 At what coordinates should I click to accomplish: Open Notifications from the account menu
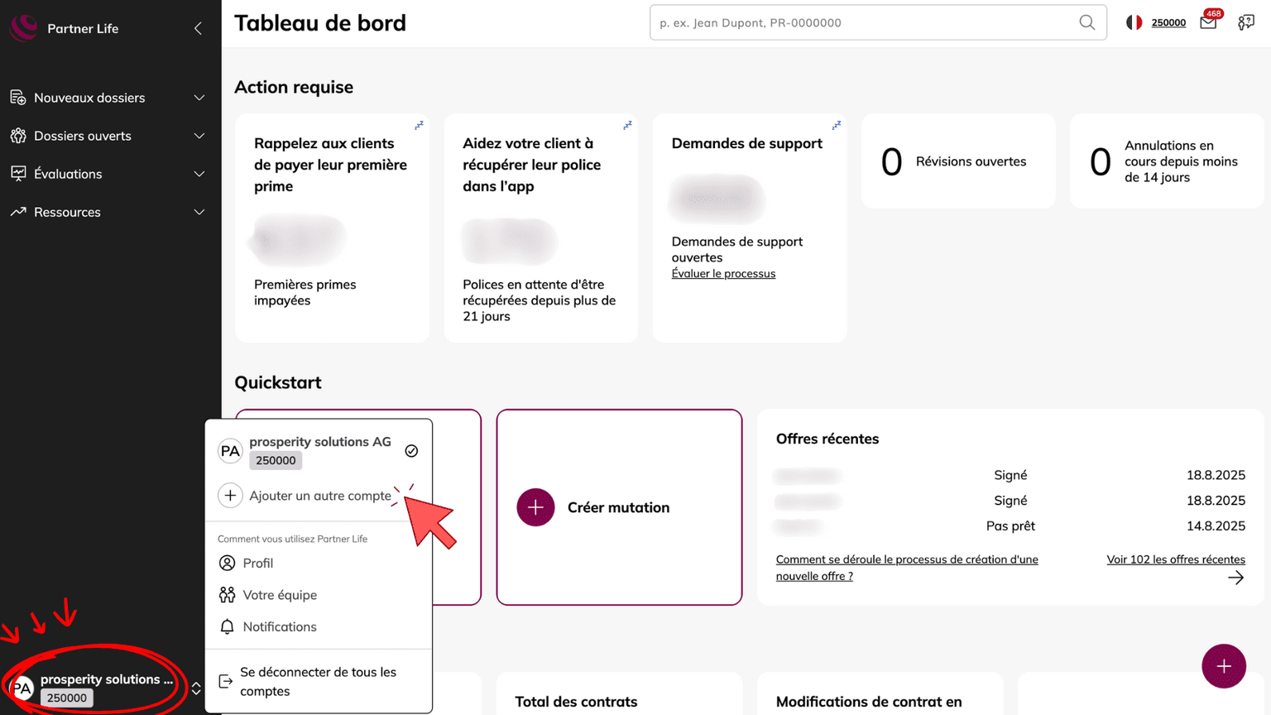(x=279, y=626)
